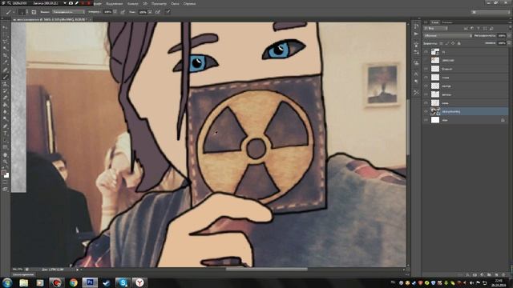Open Steam from the taskbar
Viewport: 513px width, 288px height.
pos(107,282)
